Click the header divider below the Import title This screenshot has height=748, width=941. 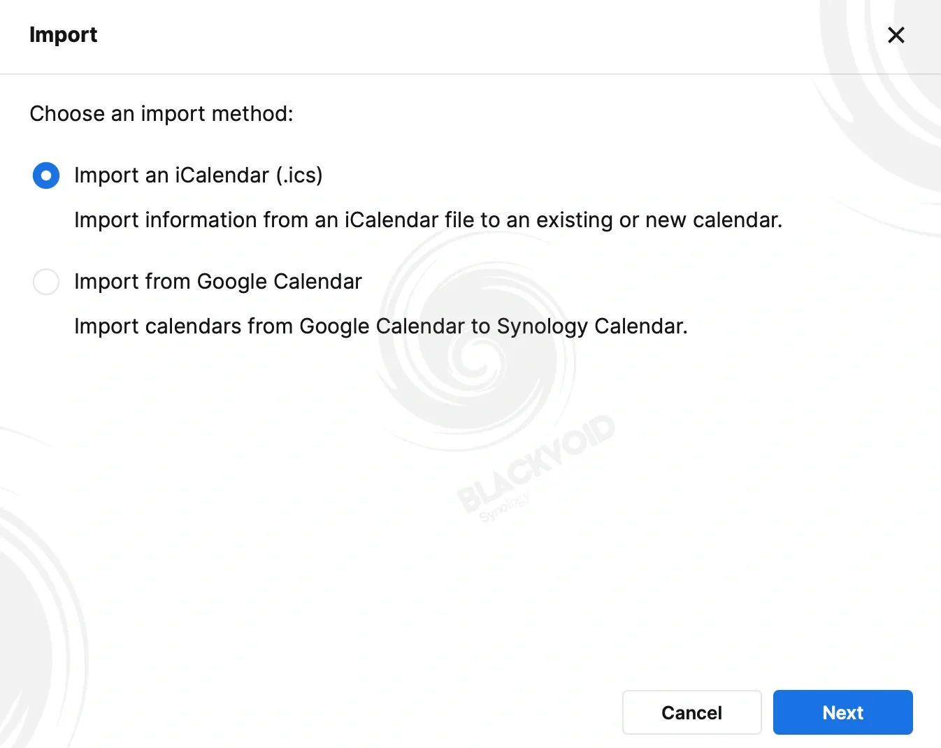point(470,73)
